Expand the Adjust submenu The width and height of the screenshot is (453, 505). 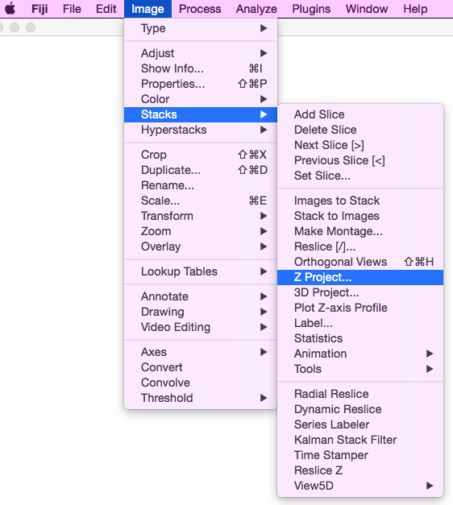coord(201,53)
